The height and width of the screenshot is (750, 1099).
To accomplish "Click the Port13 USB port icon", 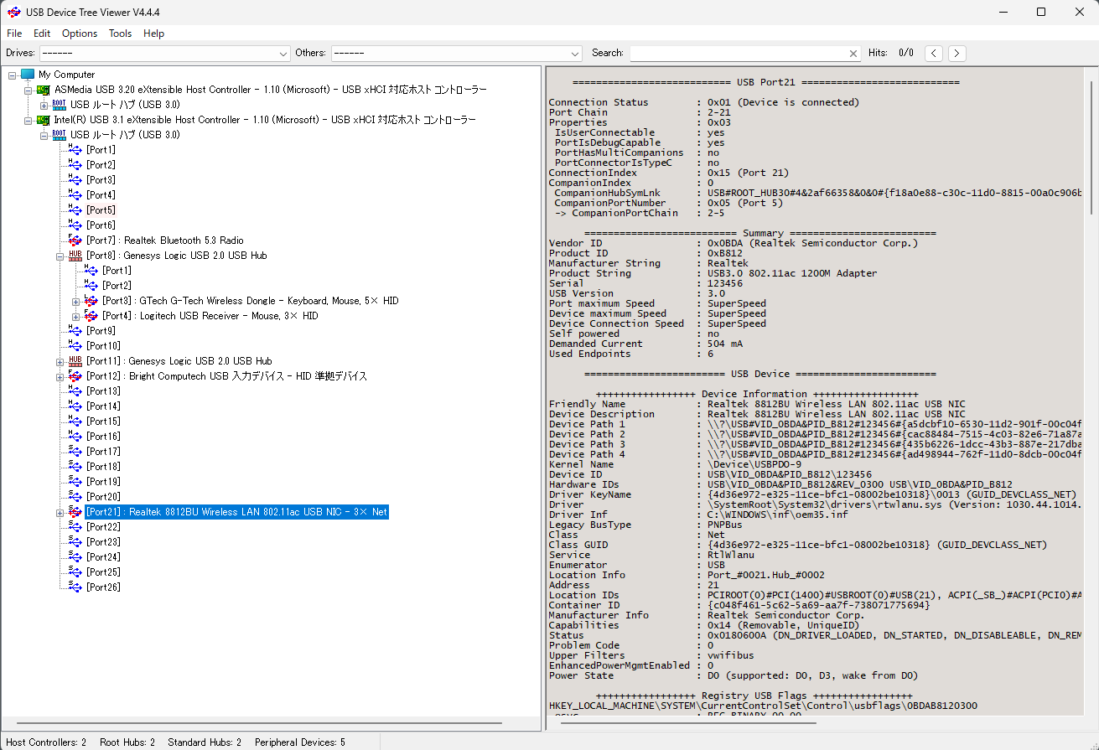I will [x=75, y=391].
